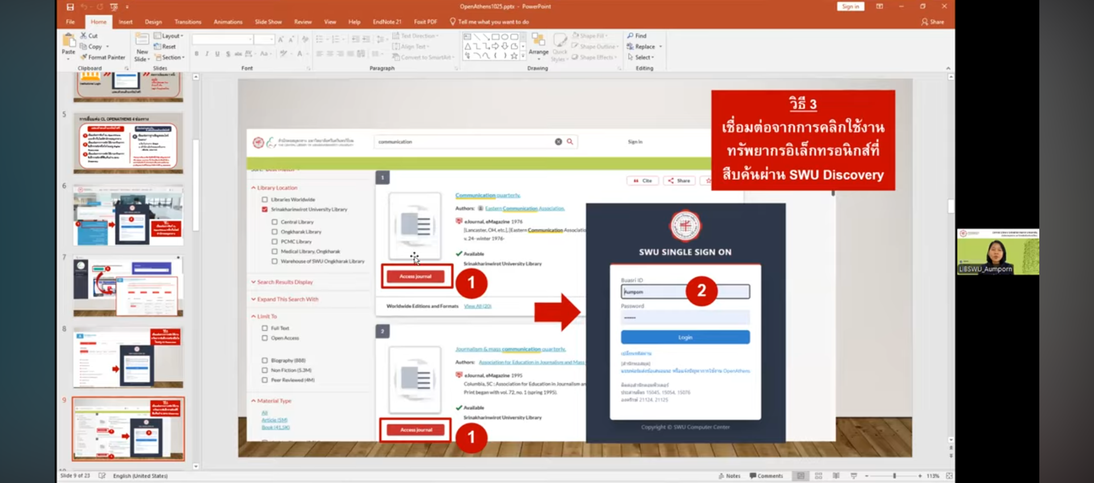
Task: Click the Undo arrow icon
Action: (84, 7)
